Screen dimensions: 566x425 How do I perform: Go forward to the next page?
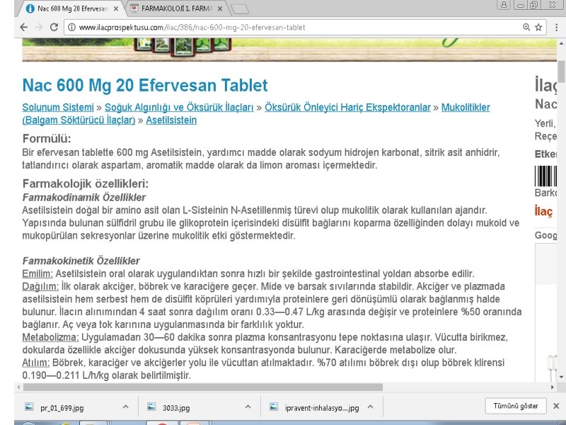point(39,27)
